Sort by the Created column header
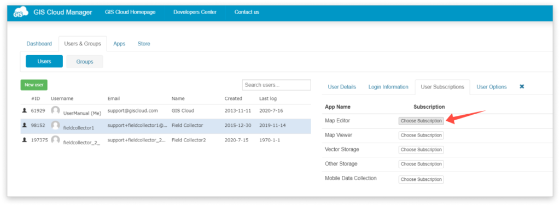Screen dimensions: 560x206 (233, 98)
